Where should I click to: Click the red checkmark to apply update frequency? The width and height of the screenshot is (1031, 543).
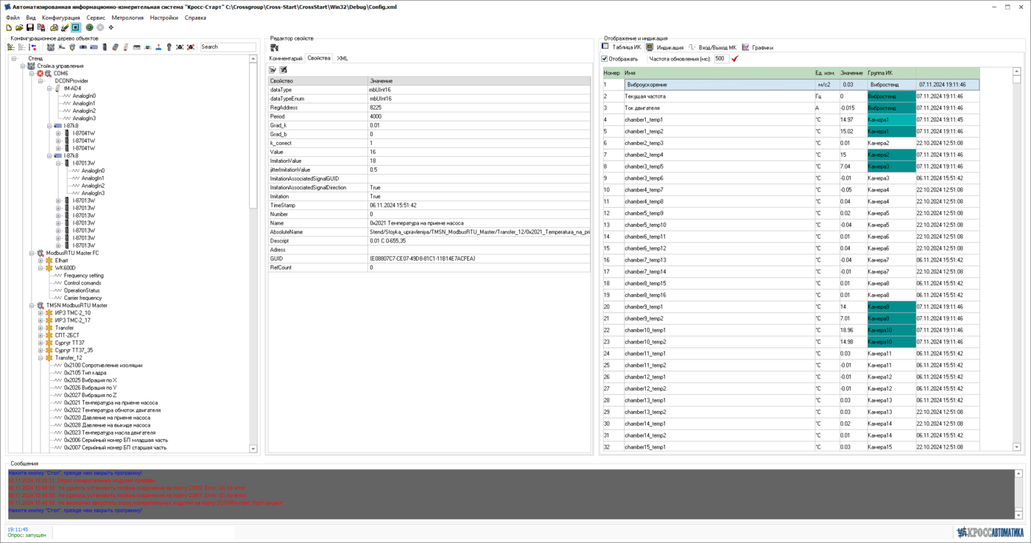(x=735, y=59)
